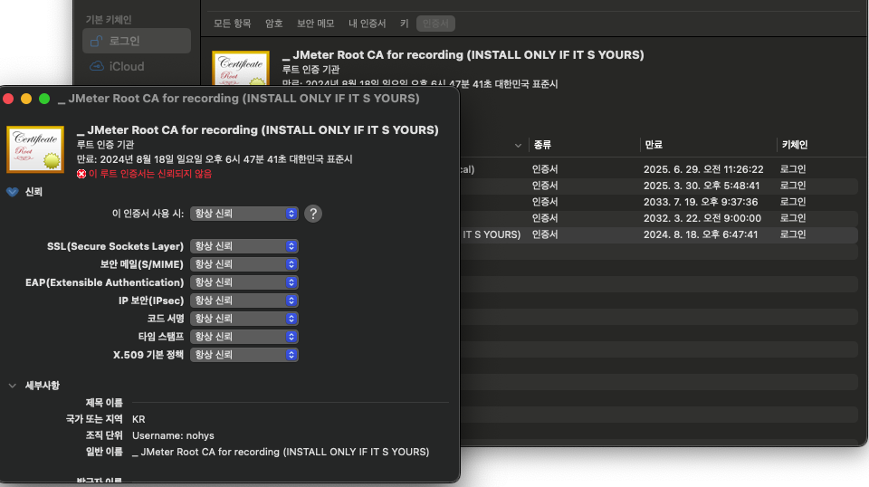Select the row expiring 2024. 8. 18.

pyautogui.click(x=660, y=234)
